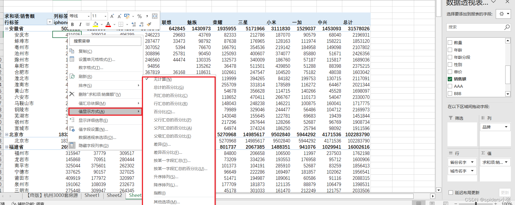Apply comma style format
515x205 pixels.
(147, 16)
